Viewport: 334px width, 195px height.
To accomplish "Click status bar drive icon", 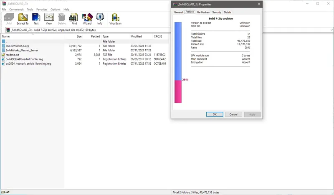I will click(x=3, y=192).
